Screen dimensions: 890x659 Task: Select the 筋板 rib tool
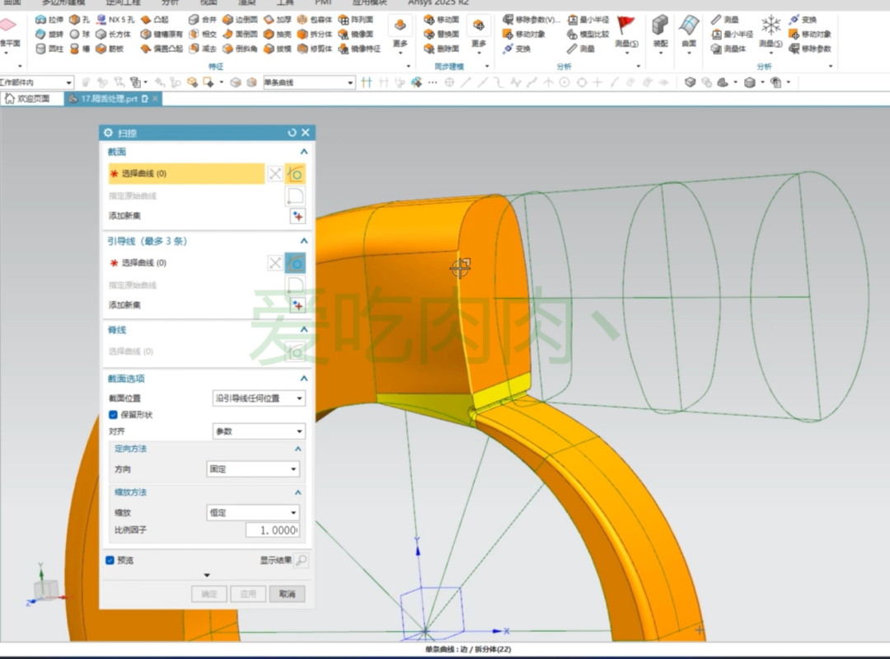point(110,49)
